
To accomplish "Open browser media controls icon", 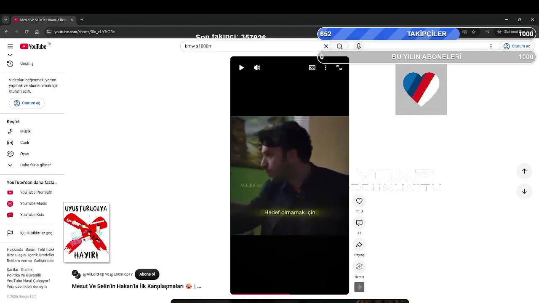I will 487,32.
